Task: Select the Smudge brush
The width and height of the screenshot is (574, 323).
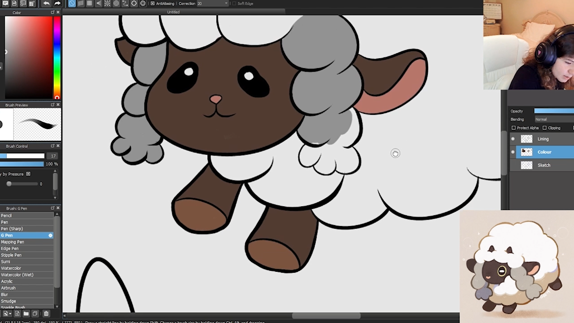Action: coord(27,301)
